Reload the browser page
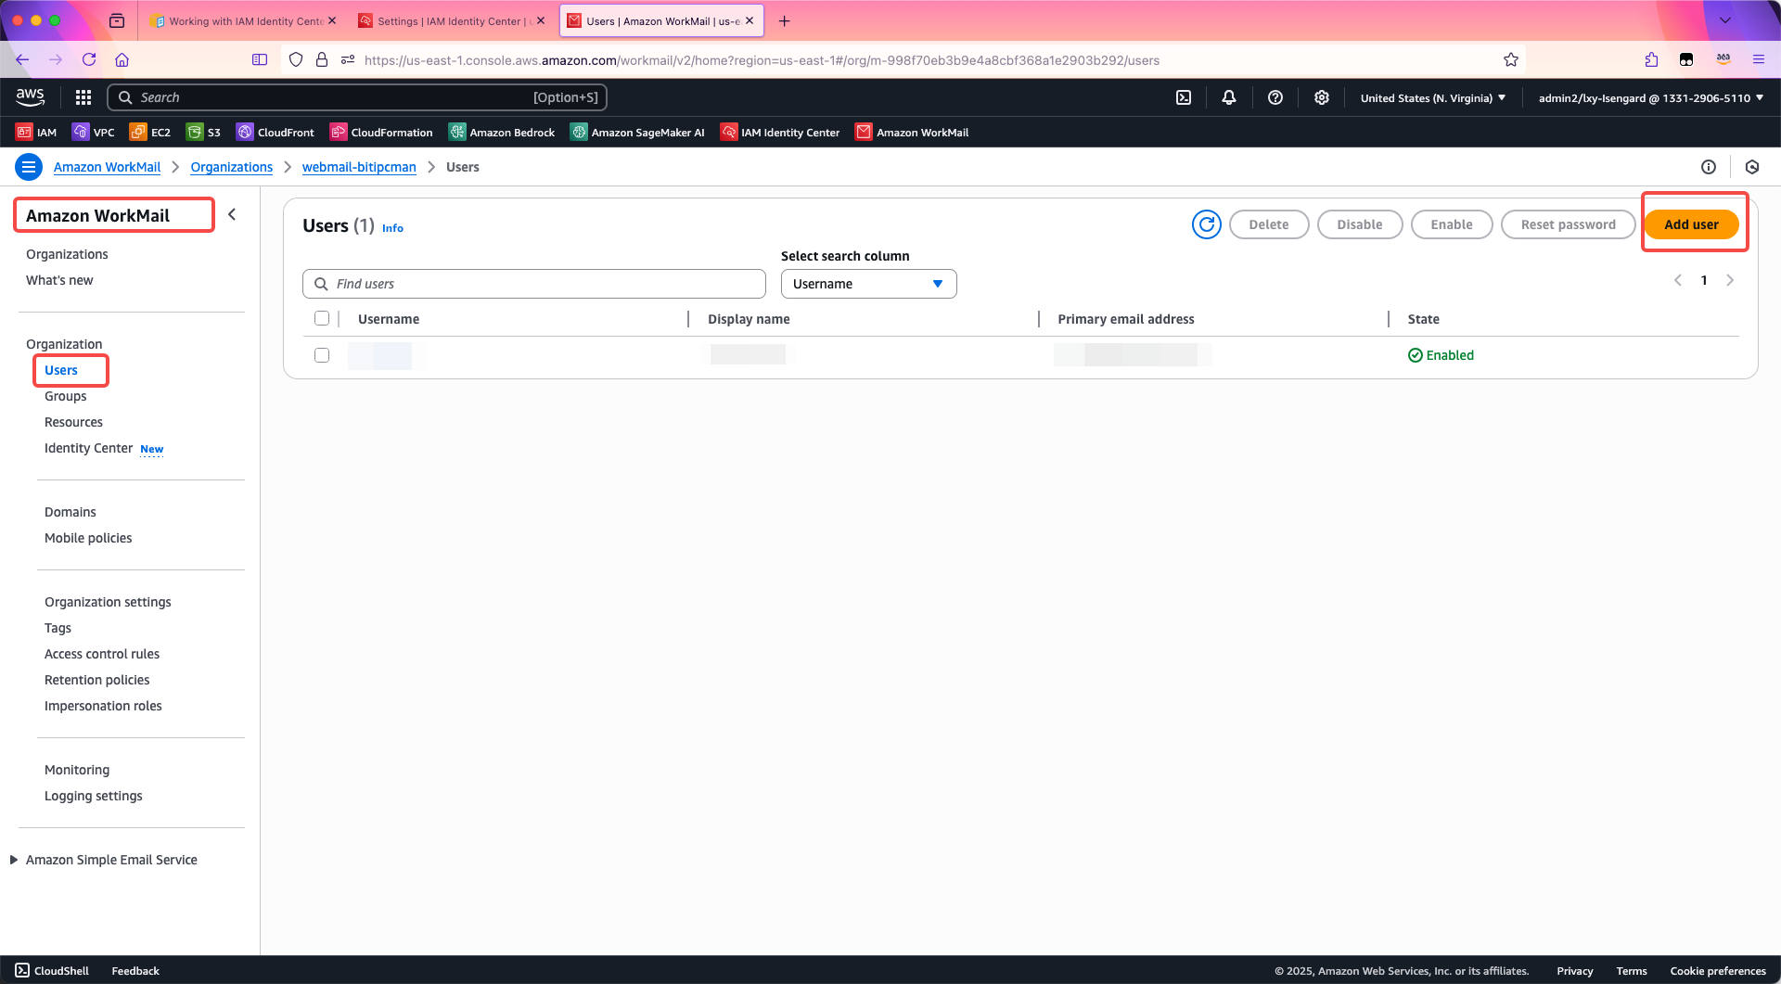This screenshot has width=1781, height=984. [89, 59]
